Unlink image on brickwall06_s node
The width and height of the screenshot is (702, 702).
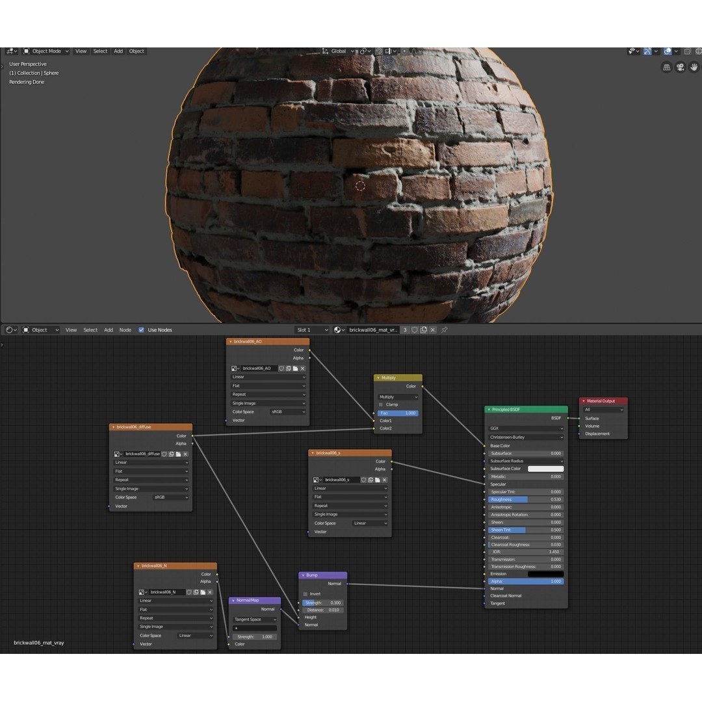(x=385, y=480)
